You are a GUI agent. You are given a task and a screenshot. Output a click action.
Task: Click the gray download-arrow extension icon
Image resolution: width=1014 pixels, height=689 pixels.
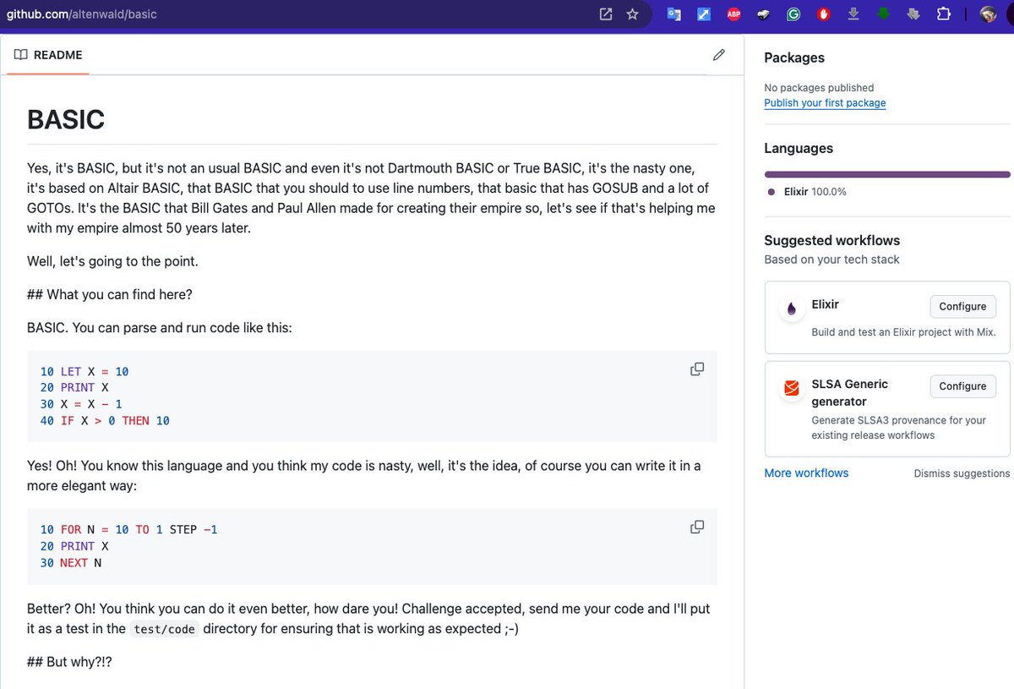[853, 14]
